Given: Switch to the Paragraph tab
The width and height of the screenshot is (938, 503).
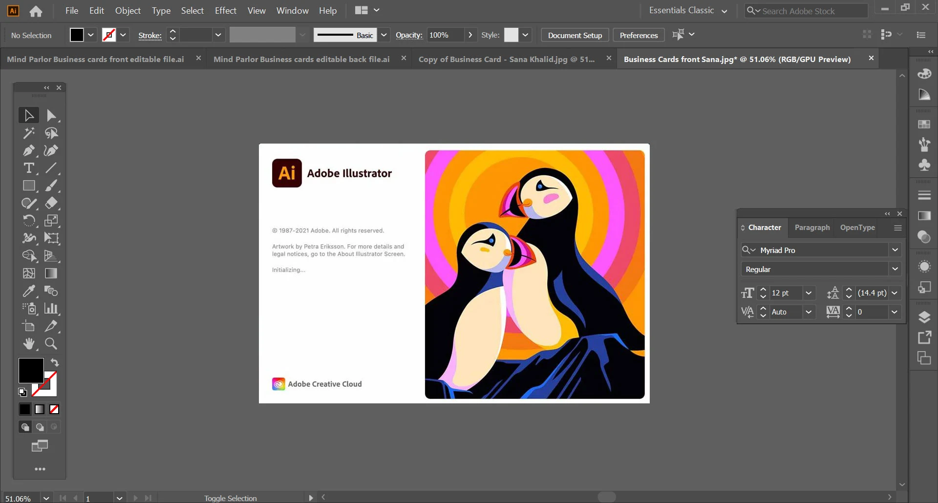Looking at the screenshot, I should point(812,228).
